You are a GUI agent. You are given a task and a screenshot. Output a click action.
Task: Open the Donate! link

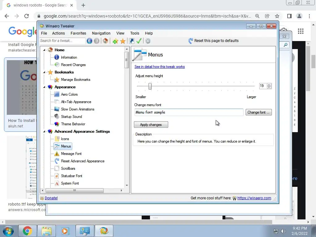click(x=51, y=198)
